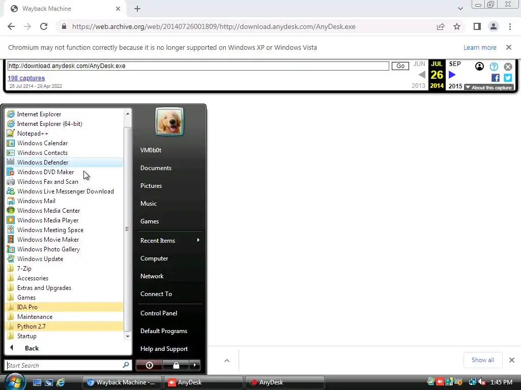Expand the IDA Pro folder
Image resolution: width=521 pixels, height=390 pixels.
(65, 307)
